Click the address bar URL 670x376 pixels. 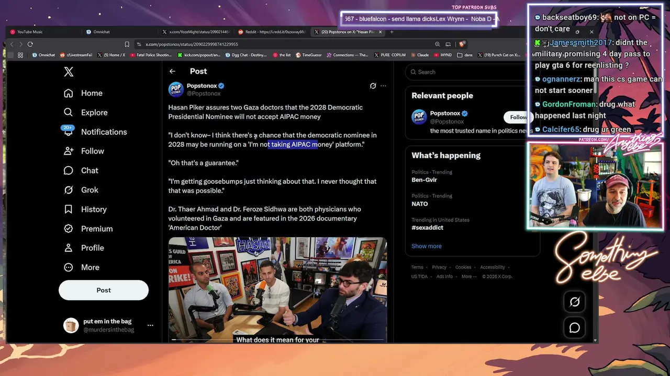(x=192, y=44)
